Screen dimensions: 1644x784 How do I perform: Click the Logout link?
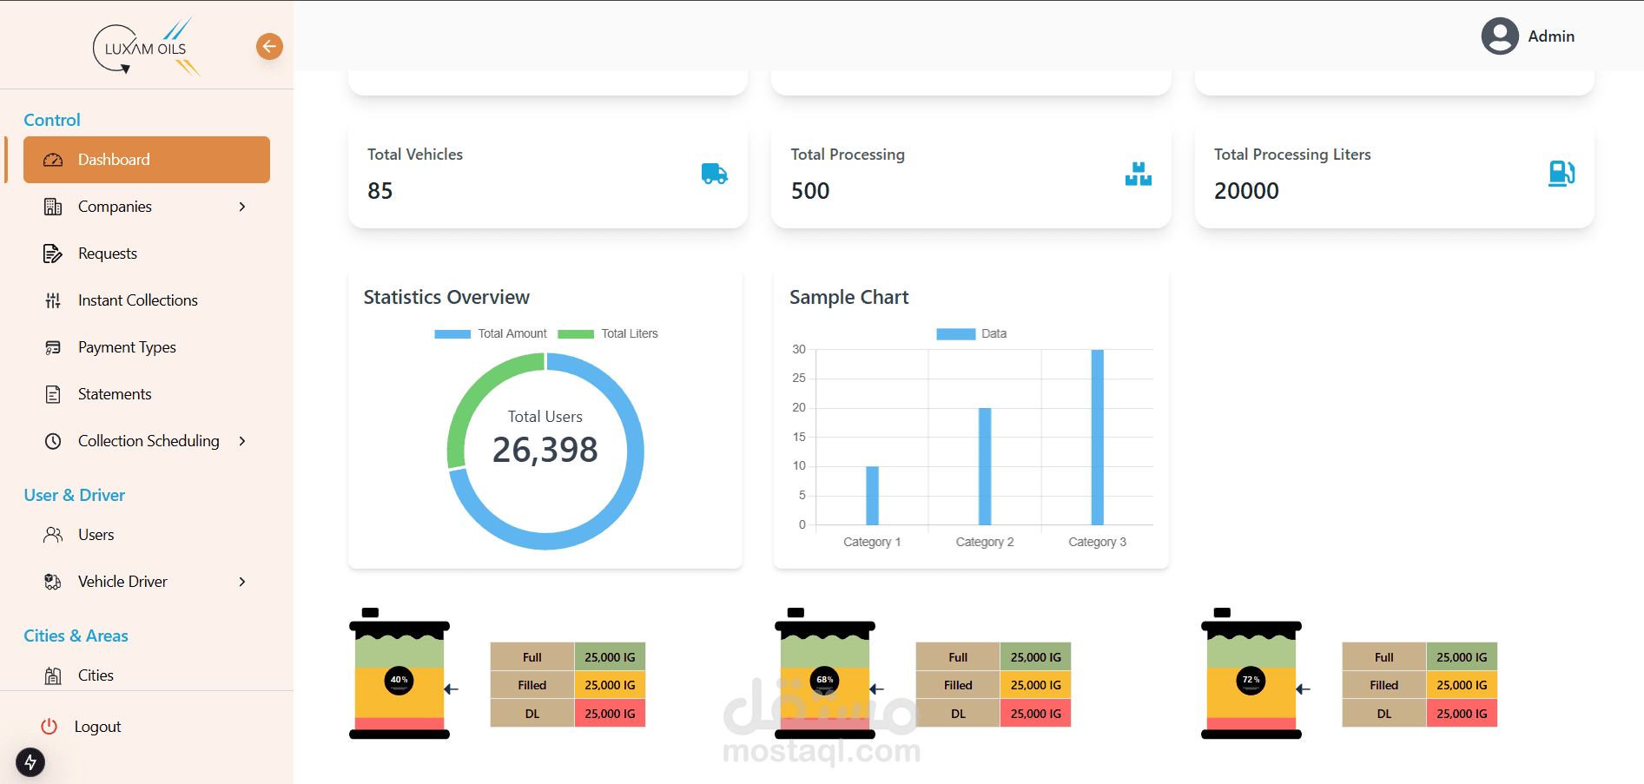(97, 727)
